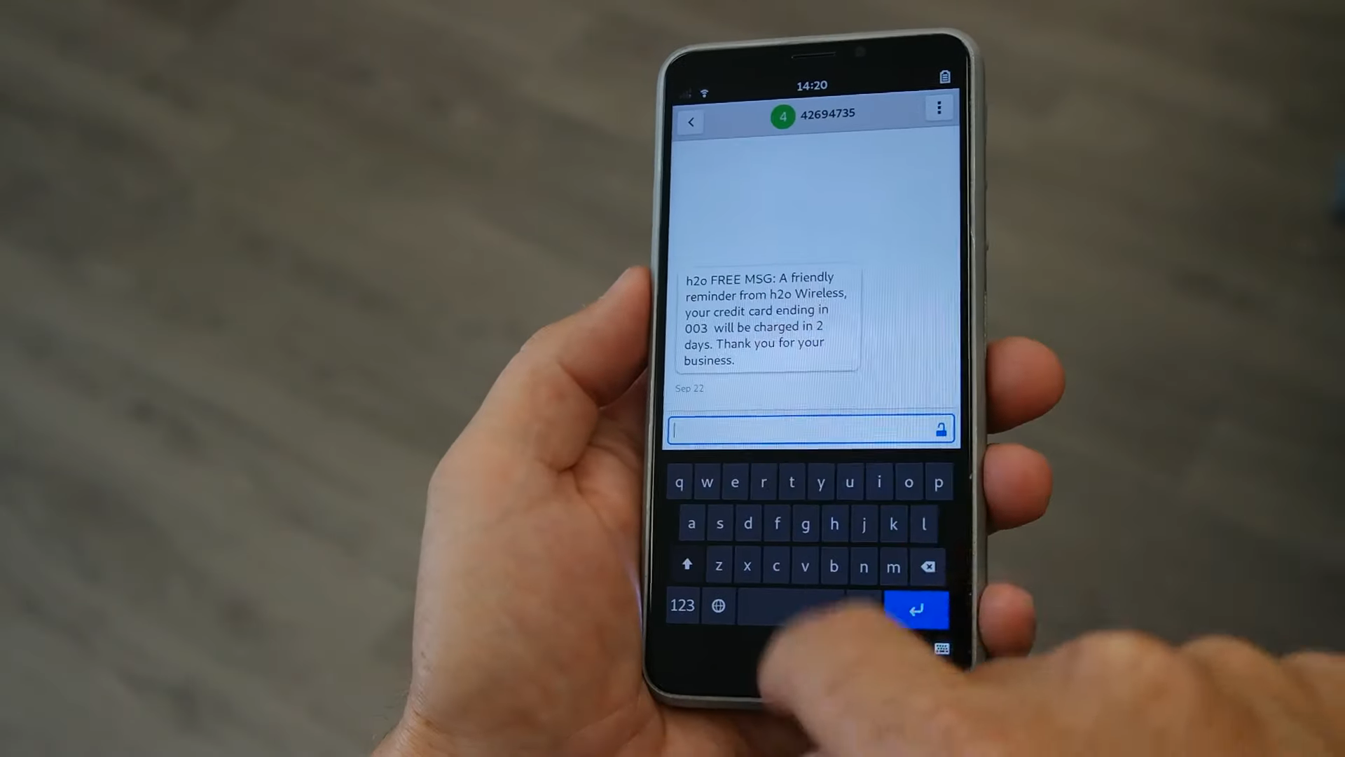Tap the globe/language icon on keyboard

[718, 606]
